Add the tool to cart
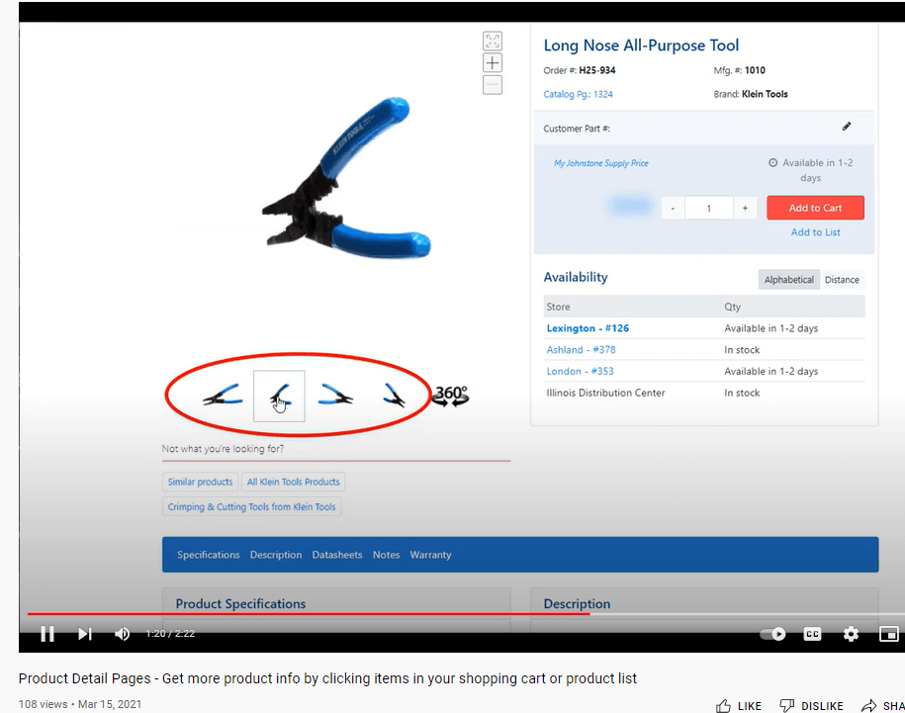The width and height of the screenshot is (905, 713). point(815,208)
